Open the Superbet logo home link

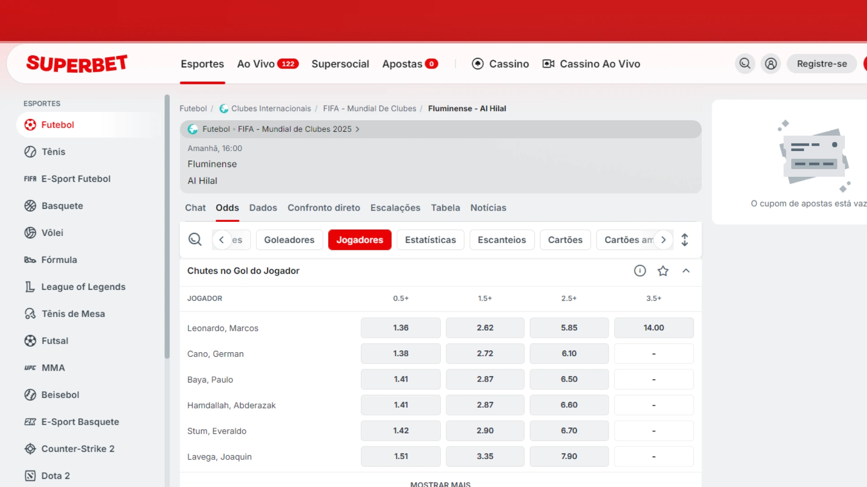point(77,64)
